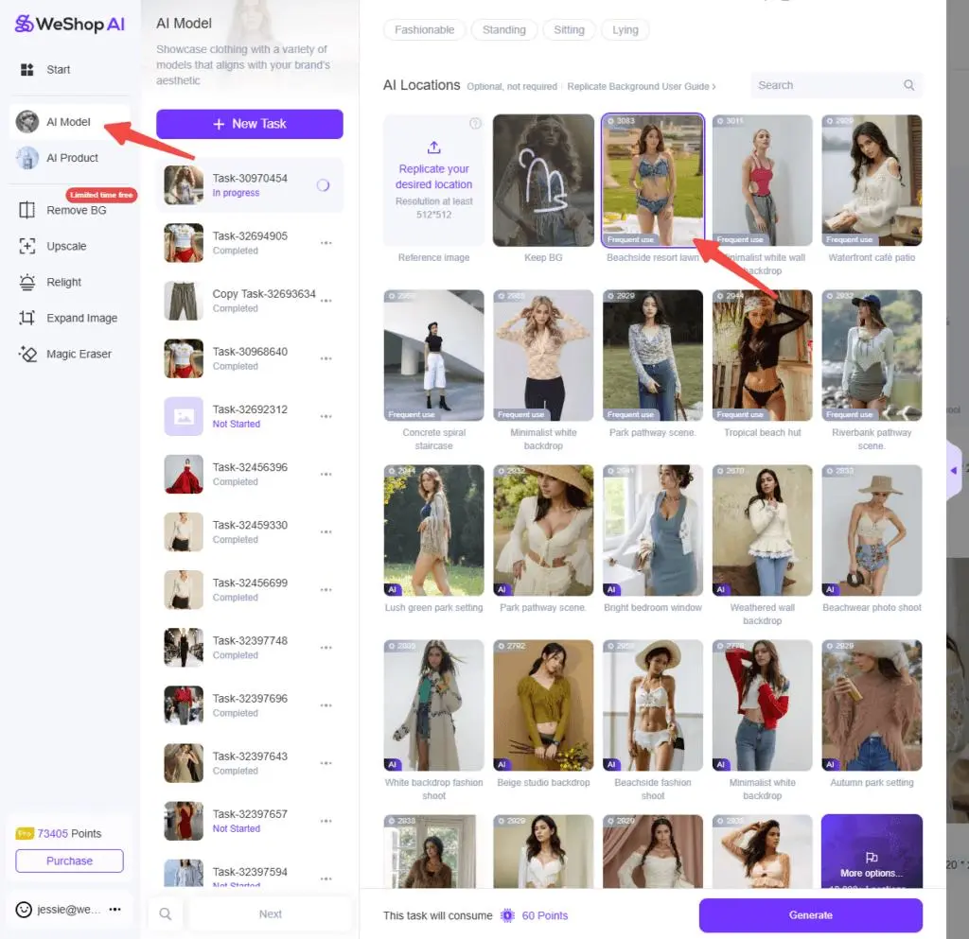Click the search magnifier in Locations search
969x939 pixels.
(x=908, y=85)
